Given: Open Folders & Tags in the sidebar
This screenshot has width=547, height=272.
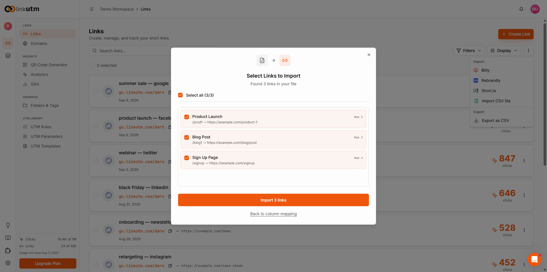Looking at the screenshot, I should (x=48, y=105).
